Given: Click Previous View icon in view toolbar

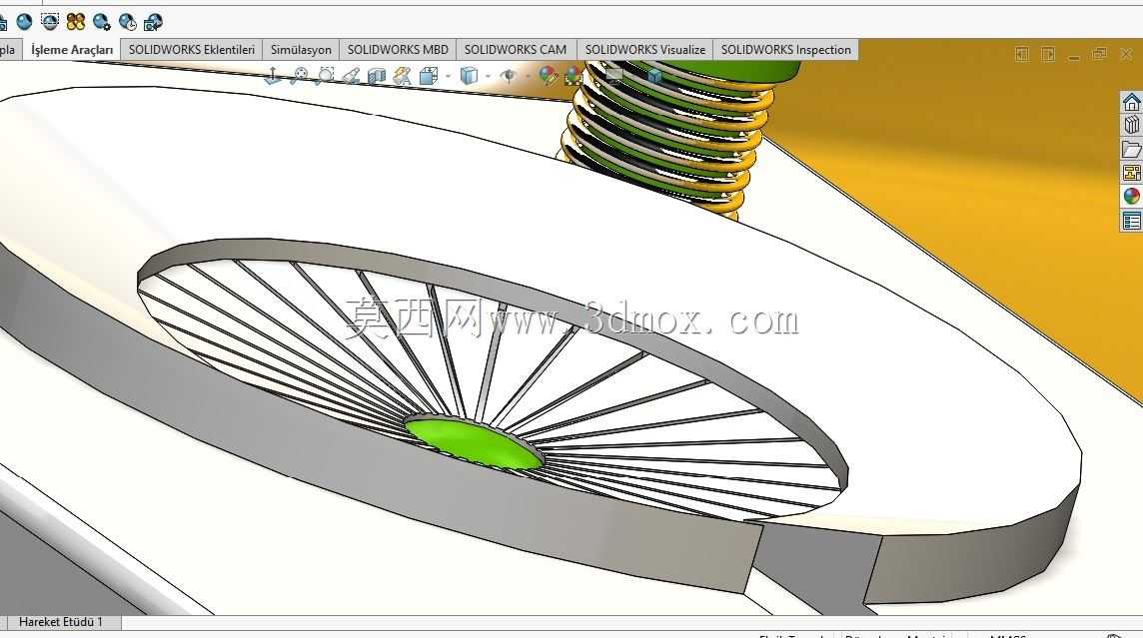Looking at the screenshot, I should tap(352, 76).
